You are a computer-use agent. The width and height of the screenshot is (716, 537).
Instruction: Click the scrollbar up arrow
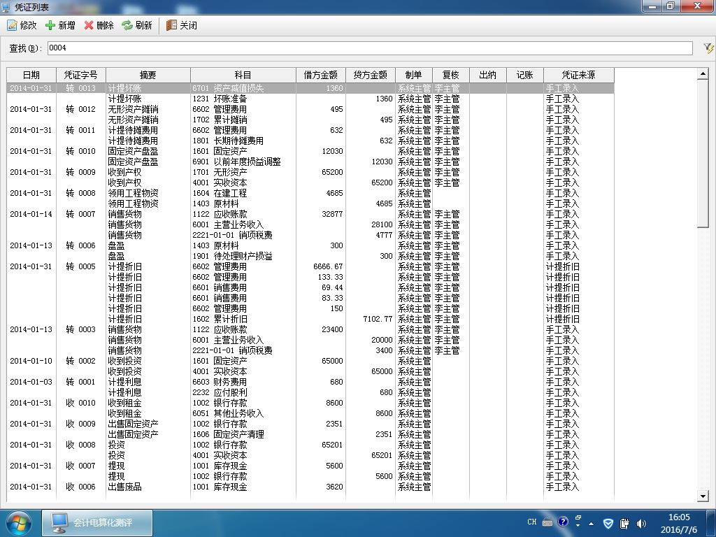click(x=703, y=73)
